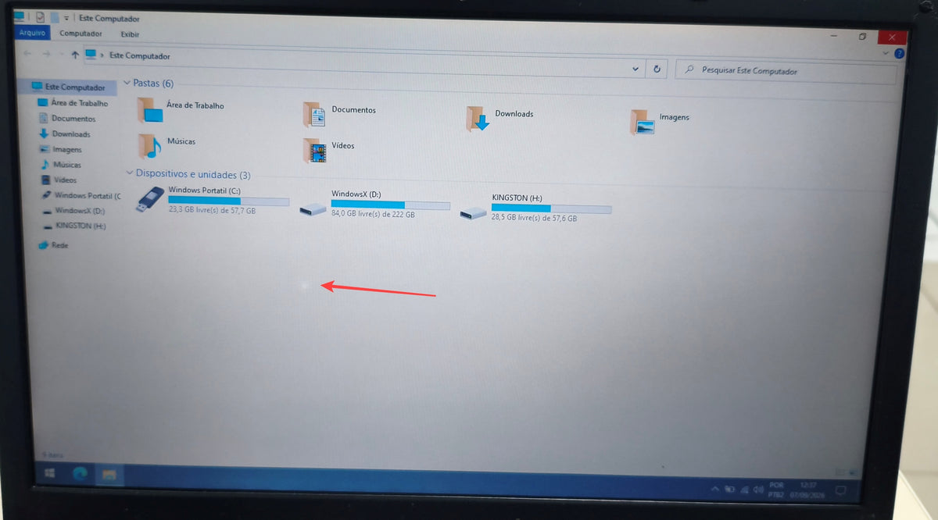Open Área de Trabalho in navigation pane
938x520 pixels.
[x=73, y=103]
